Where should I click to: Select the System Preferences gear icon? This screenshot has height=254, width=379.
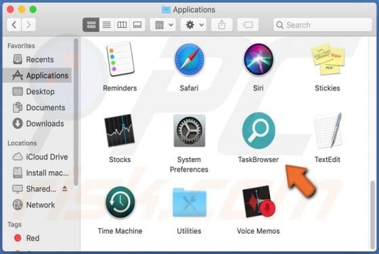tap(189, 130)
